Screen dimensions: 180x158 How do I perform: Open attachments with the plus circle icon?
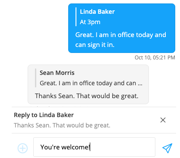click(x=22, y=148)
